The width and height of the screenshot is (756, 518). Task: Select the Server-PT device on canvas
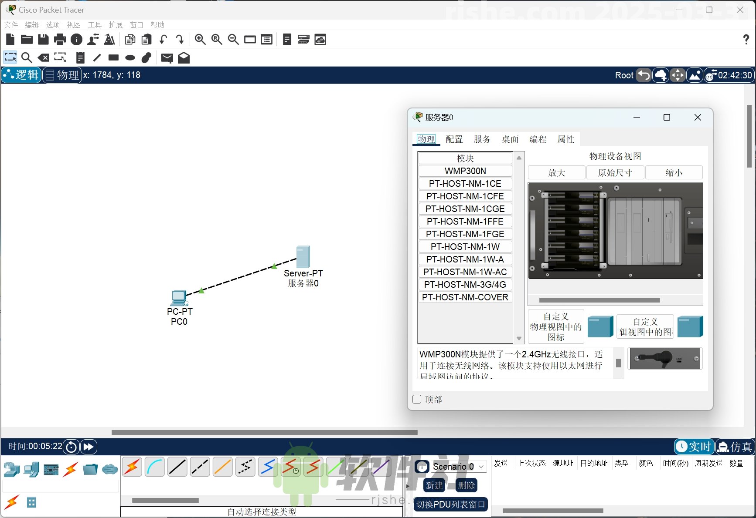(303, 257)
